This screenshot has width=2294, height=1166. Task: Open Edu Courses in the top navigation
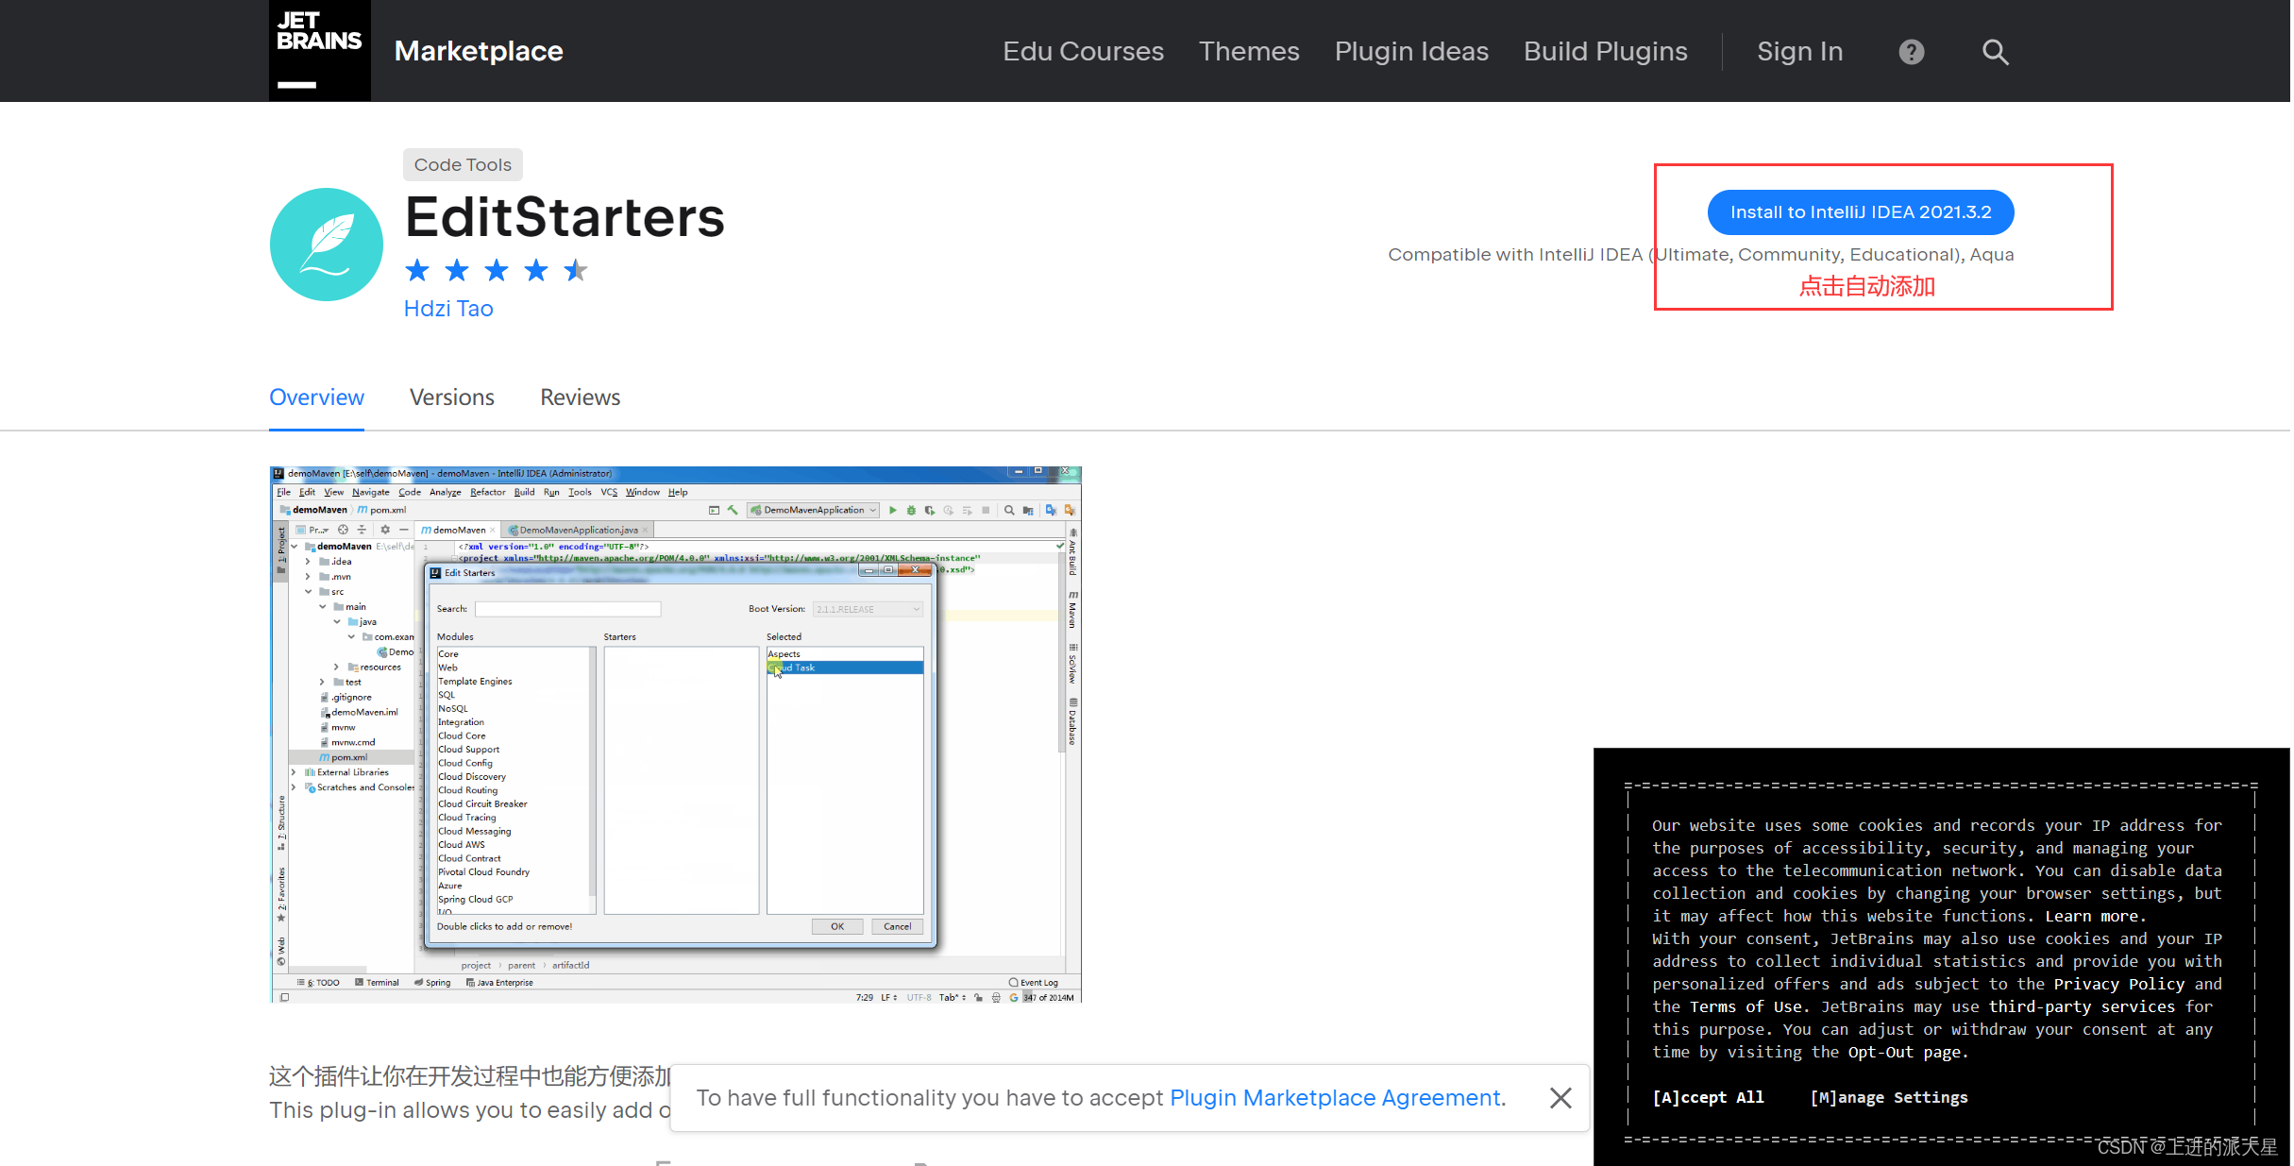(1083, 51)
